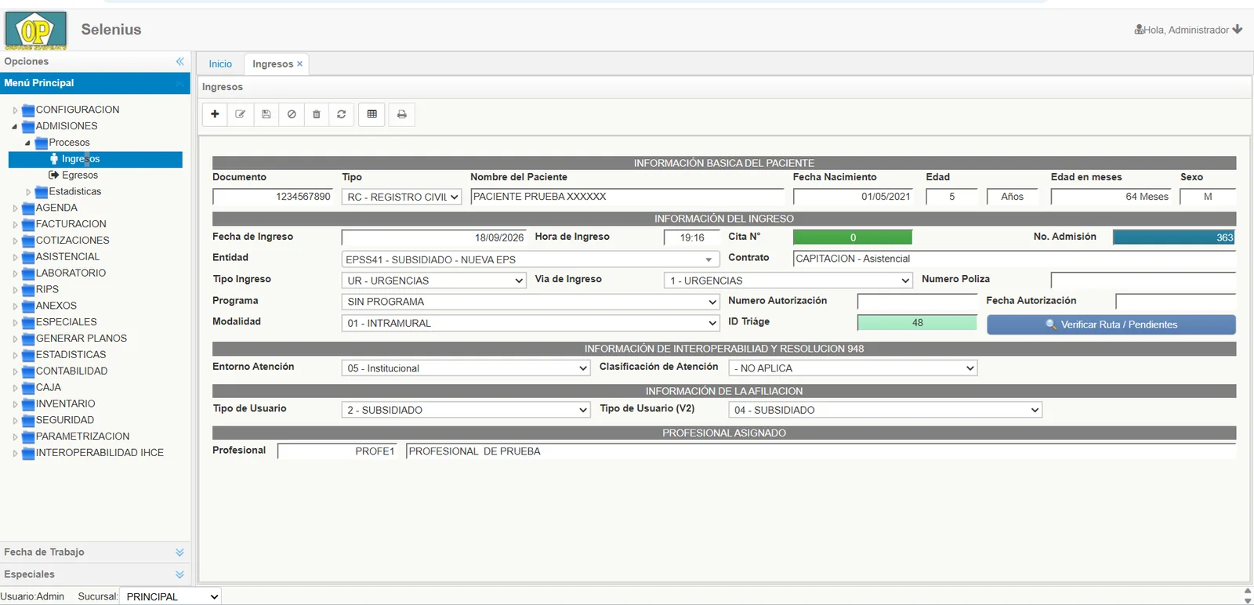
Task: Open the Tipo Ingreso dropdown
Action: (x=434, y=281)
